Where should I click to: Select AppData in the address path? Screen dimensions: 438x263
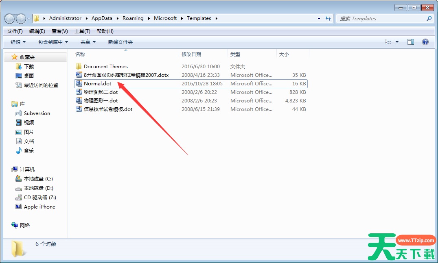click(102, 18)
